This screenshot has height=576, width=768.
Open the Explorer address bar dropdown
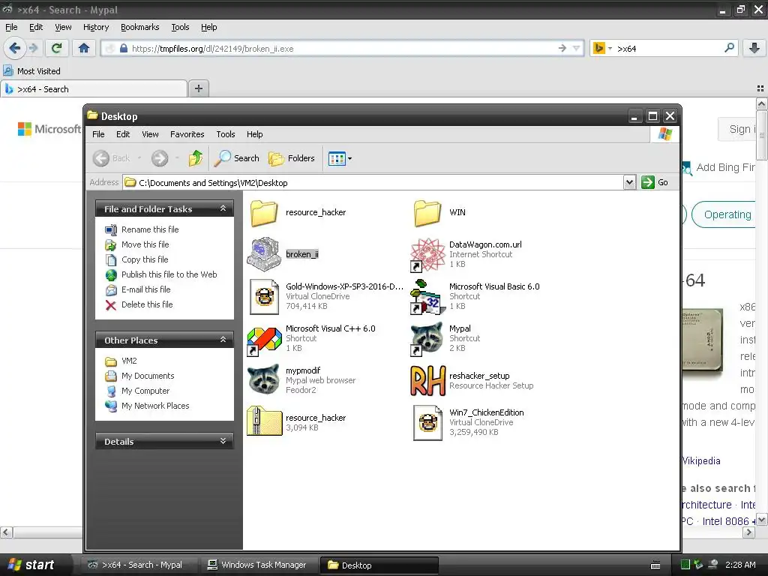tap(629, 182)
